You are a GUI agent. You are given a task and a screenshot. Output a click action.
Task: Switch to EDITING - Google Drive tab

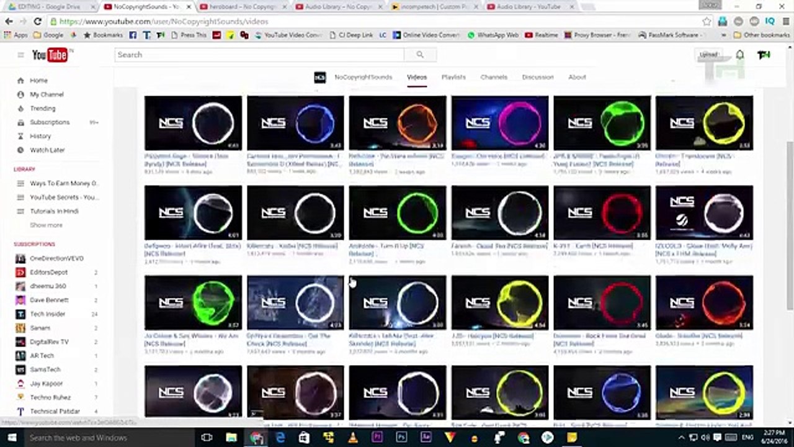click(51, 6)
